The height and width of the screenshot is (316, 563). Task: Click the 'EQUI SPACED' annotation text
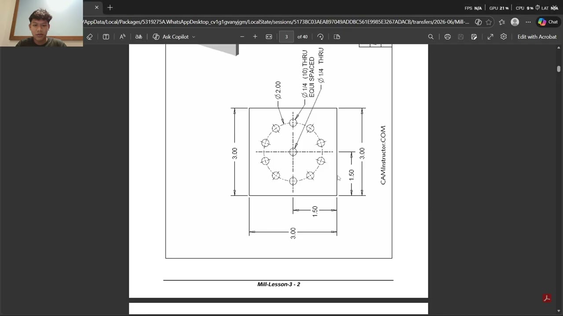pos(312,77)
